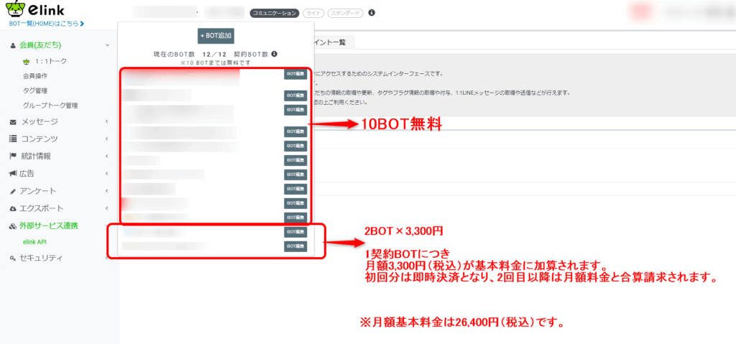Screen dimensions: 736x344
Task: Click the key icon beside セキュリティ
Action: pyautogui.click(x=13, y=258)
